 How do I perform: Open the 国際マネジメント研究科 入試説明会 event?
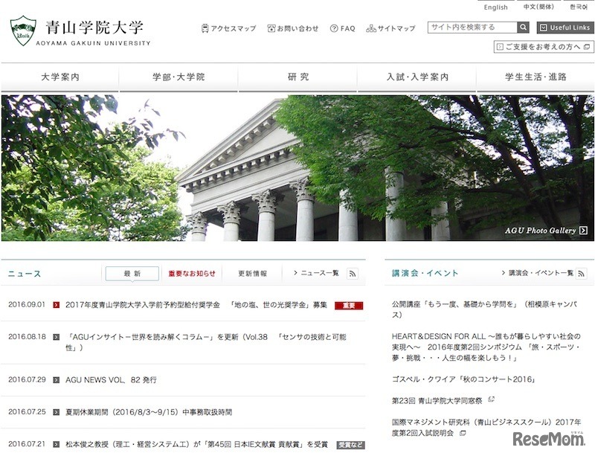486,428
